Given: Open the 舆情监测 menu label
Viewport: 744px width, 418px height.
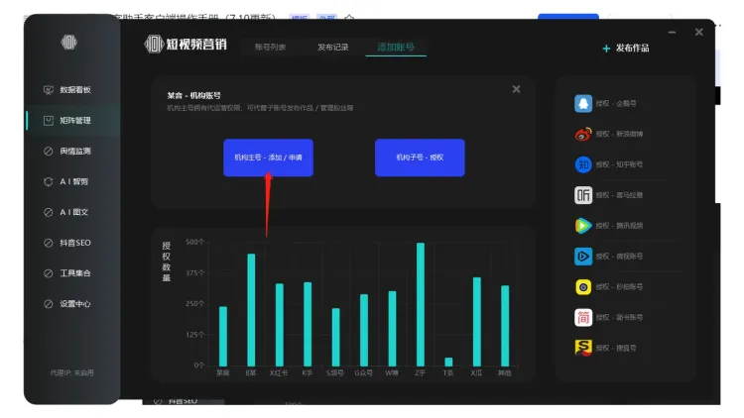Looking at the screenshot, I should 75,152.
